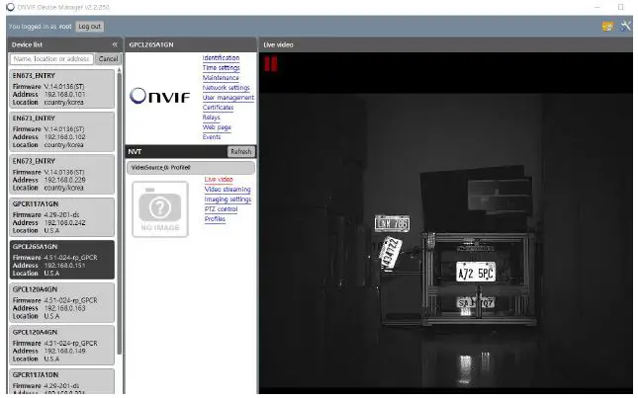The width and height of the screenshot is (638, 398).
Task: Open PTZ control
Action: click(221, 209)
